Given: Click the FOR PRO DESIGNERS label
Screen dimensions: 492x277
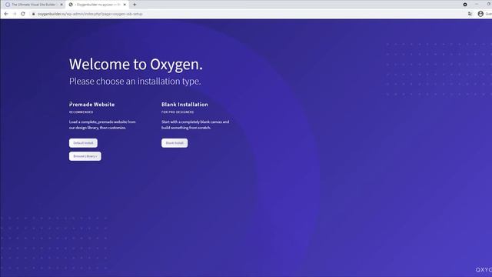Looking at the screenshot, I should [x=178, y=112].
